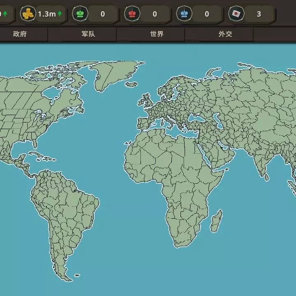Switch to the 世界 world tab
296x296 pixels.
tap(157, 34)
